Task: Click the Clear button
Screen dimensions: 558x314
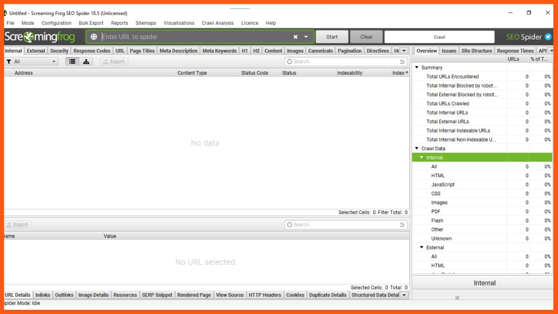Action: coord(366,37)
